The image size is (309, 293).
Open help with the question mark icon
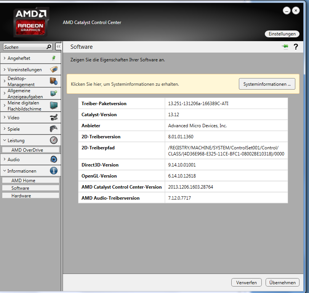click(296, 47)
